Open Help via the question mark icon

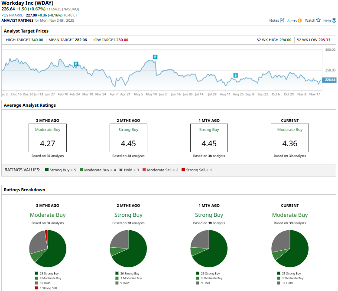pos(333,20)
